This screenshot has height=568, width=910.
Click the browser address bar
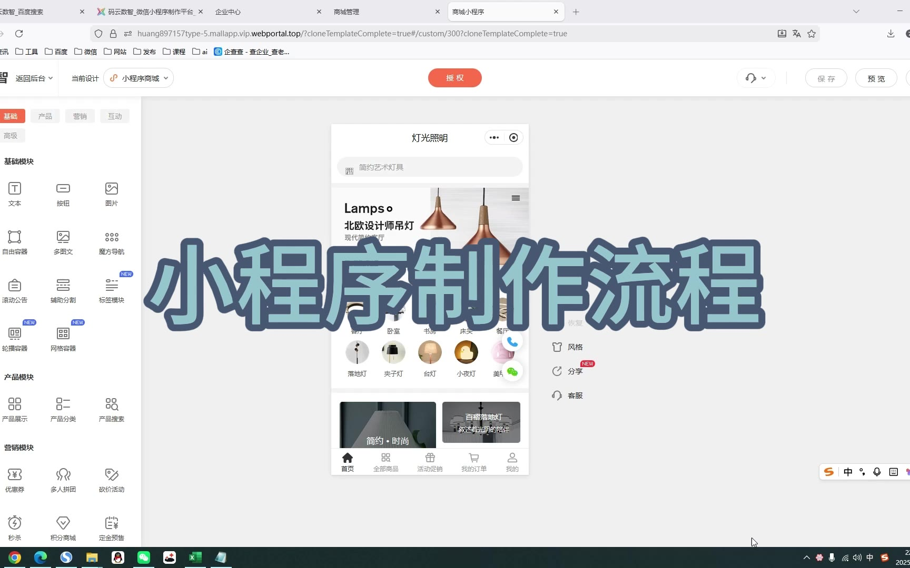455,34
